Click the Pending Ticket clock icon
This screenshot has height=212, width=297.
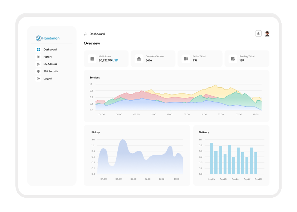233,59
